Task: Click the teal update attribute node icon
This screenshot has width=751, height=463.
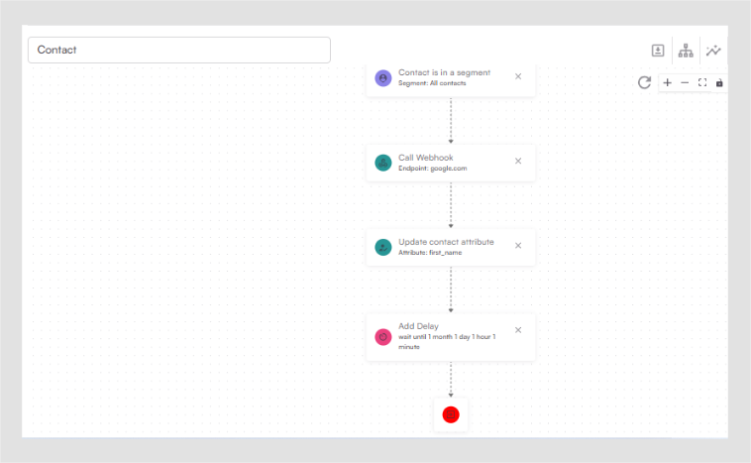Action: (x=383, y=247)
